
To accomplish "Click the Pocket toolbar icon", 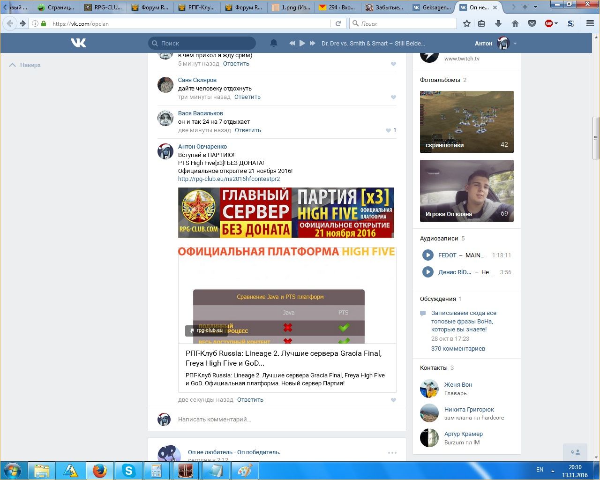I will click(x=532, y=23).
